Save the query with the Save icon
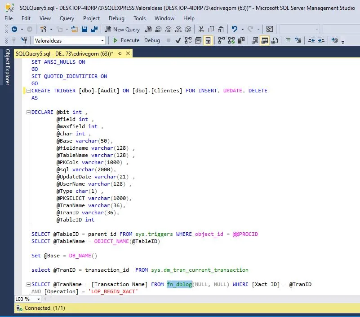 84,29
